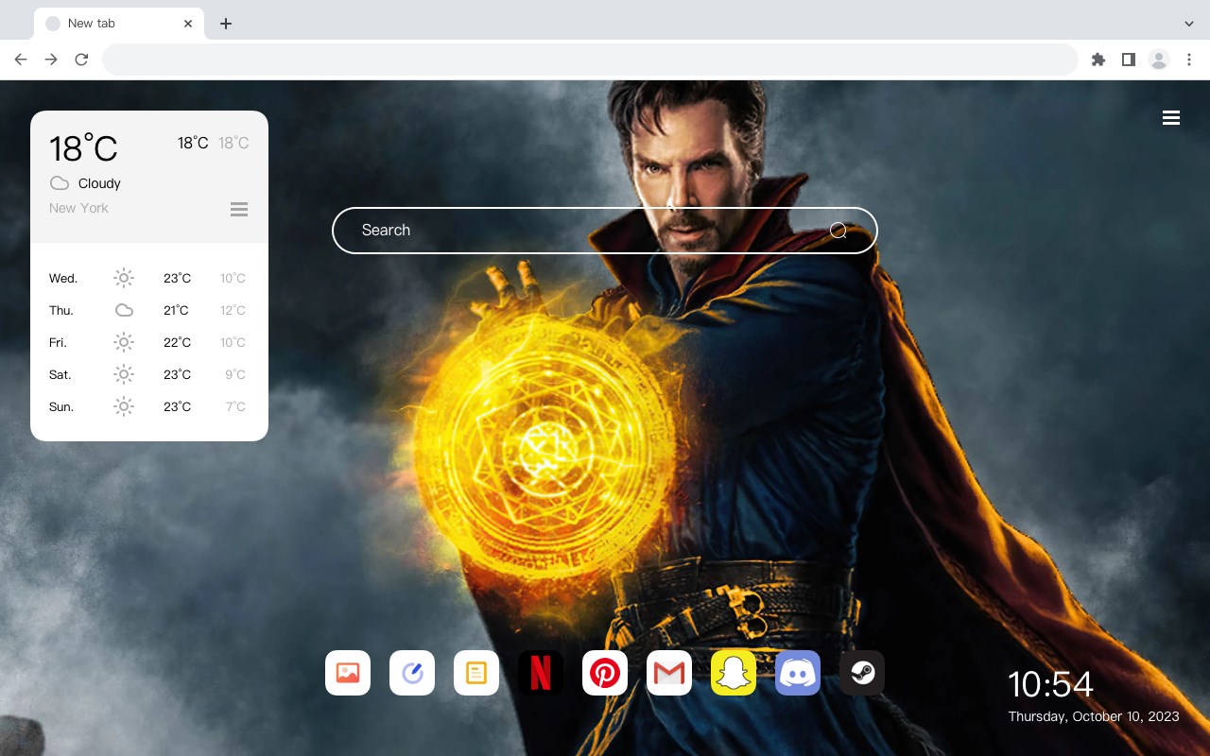Open the weather widget menu icon
The height and width of the screenshot is (756, 1210).
239,209
